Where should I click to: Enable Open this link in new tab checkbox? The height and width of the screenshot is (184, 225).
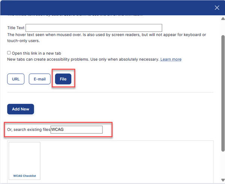tap(9, 53)
